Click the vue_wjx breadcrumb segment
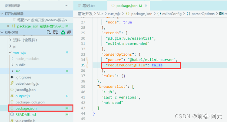 pos(114,14)
